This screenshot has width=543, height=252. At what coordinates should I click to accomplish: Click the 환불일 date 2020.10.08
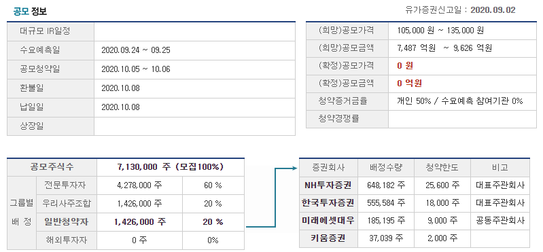coord(120,88)
